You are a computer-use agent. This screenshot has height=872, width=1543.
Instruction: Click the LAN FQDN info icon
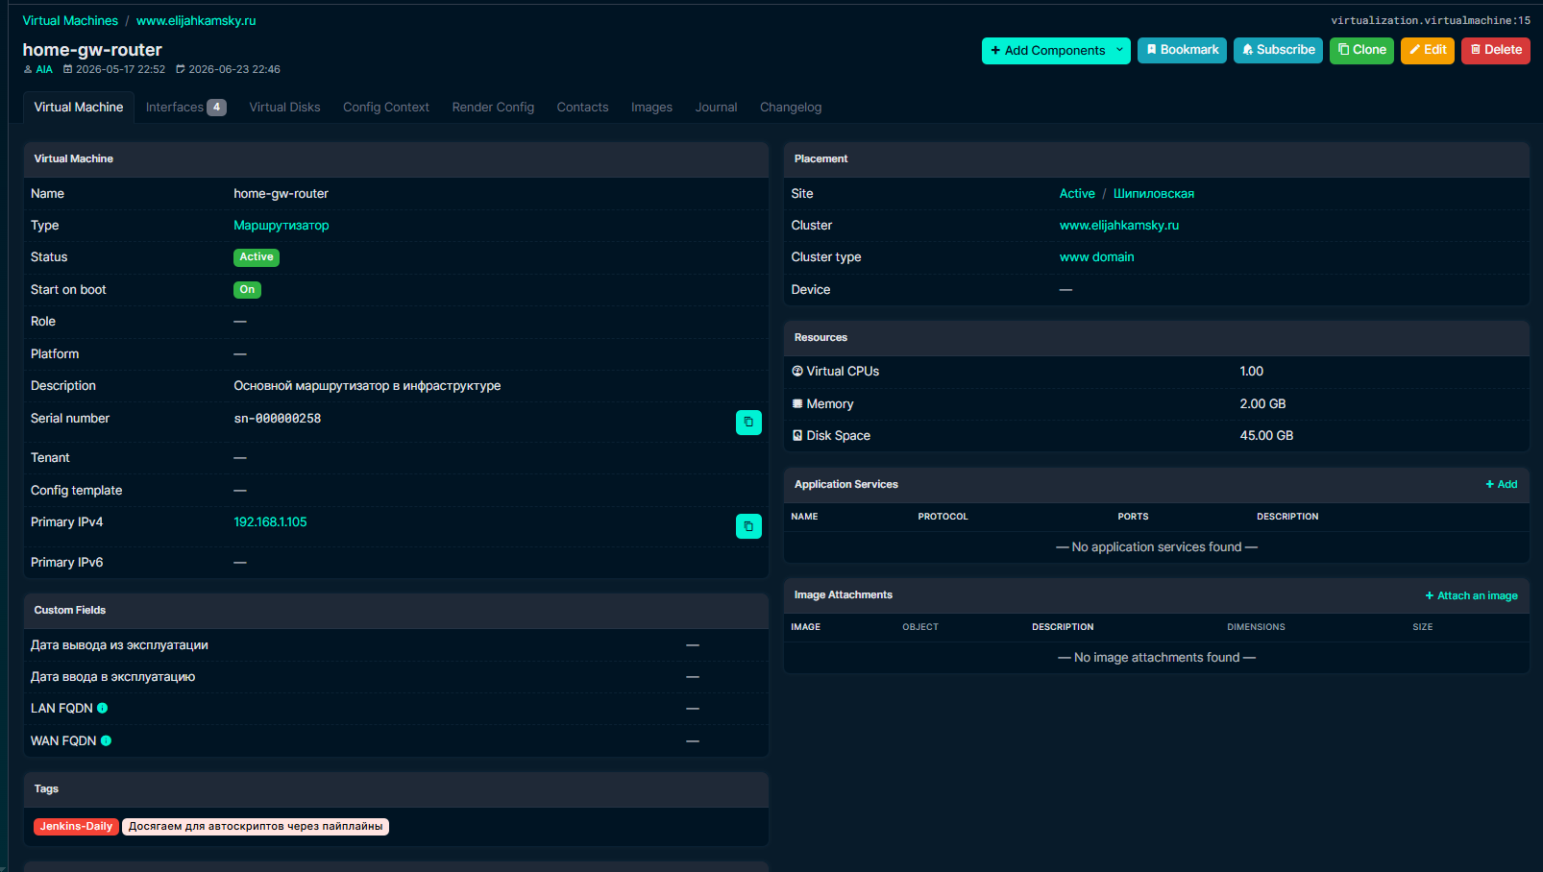click(x=103, y=709)
